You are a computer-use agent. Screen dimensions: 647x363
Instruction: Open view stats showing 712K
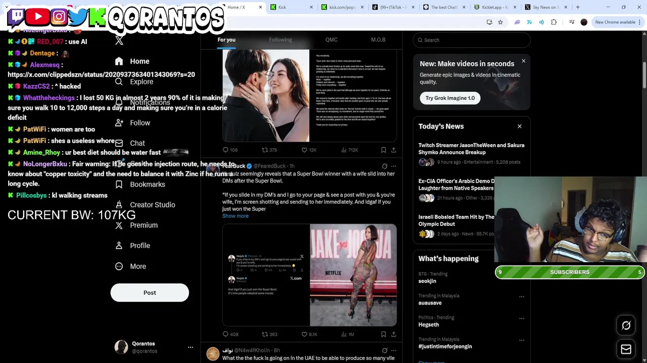350,150
